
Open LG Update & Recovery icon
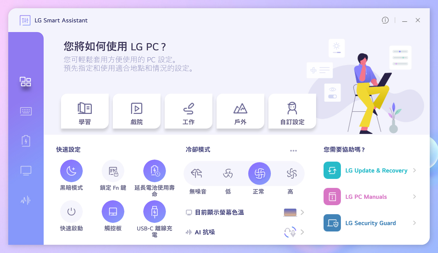pyautogui.click(x=332, y=170)
